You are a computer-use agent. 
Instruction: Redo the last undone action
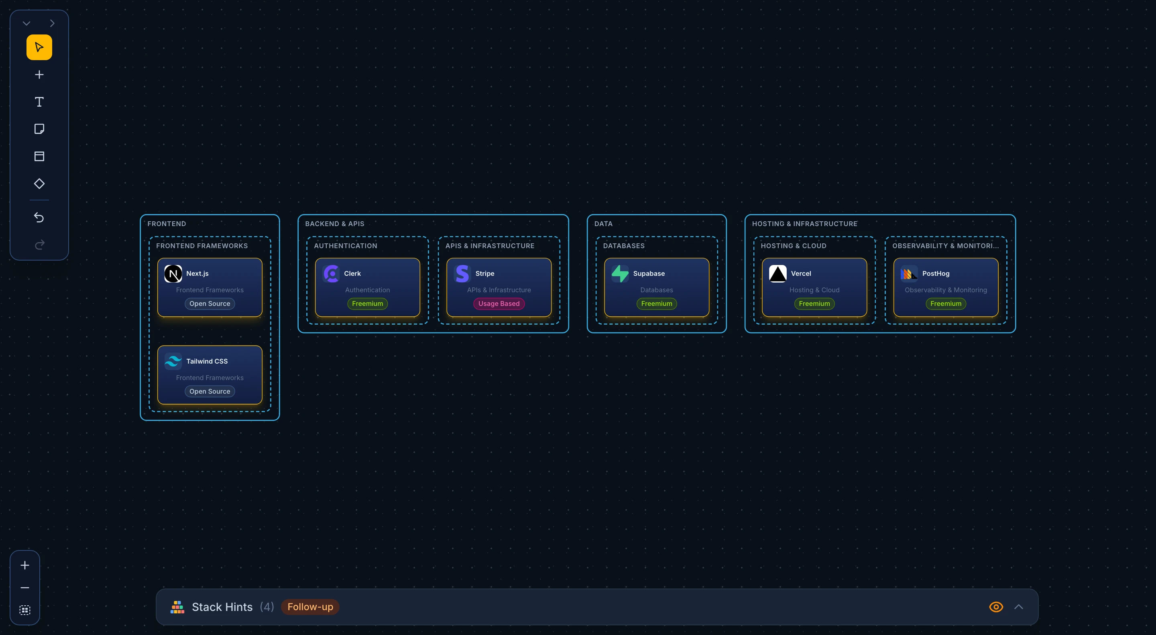coord(39,245)
